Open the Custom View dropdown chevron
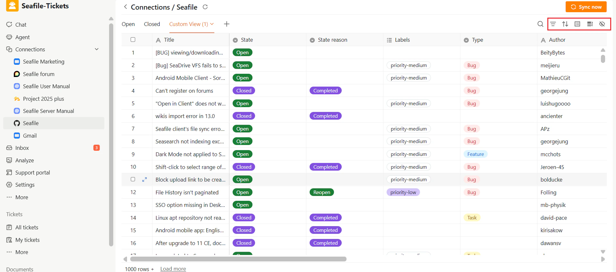The width and height of the screenshot is (616, 272). (x=212, y=24)
